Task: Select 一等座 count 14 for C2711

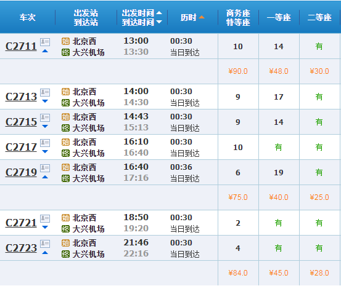Action: pyautogui.click(x=279, y=47)
